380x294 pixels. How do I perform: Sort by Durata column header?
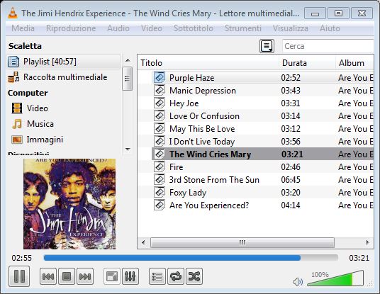pyautogui.click(x=307, y=63)
